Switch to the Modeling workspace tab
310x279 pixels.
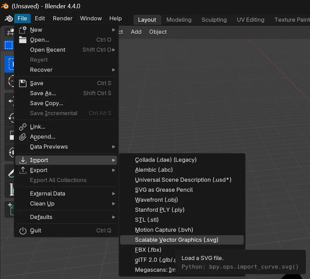pyautogui.click(x=179, y=20)
